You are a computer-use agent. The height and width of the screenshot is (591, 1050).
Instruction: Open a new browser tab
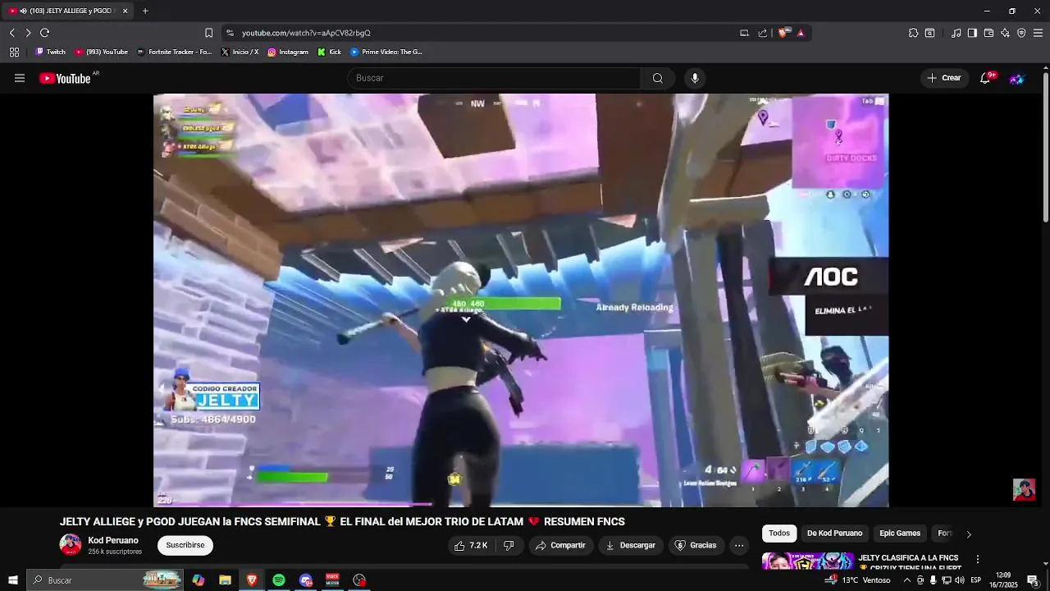point(145,11)
